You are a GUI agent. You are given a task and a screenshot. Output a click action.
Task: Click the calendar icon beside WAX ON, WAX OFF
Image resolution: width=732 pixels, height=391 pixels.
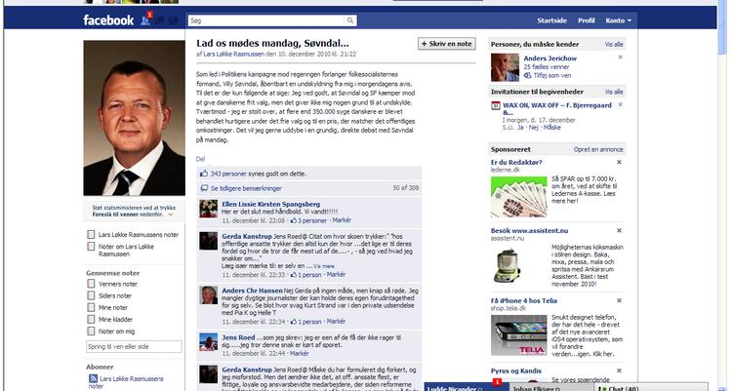click(496, 106)
